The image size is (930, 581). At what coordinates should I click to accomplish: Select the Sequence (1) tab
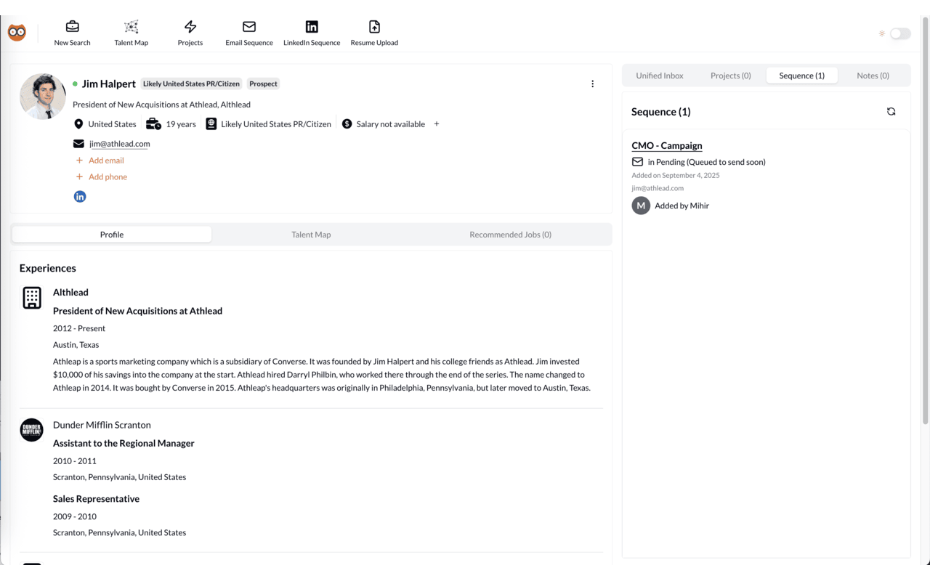(802, 76)
